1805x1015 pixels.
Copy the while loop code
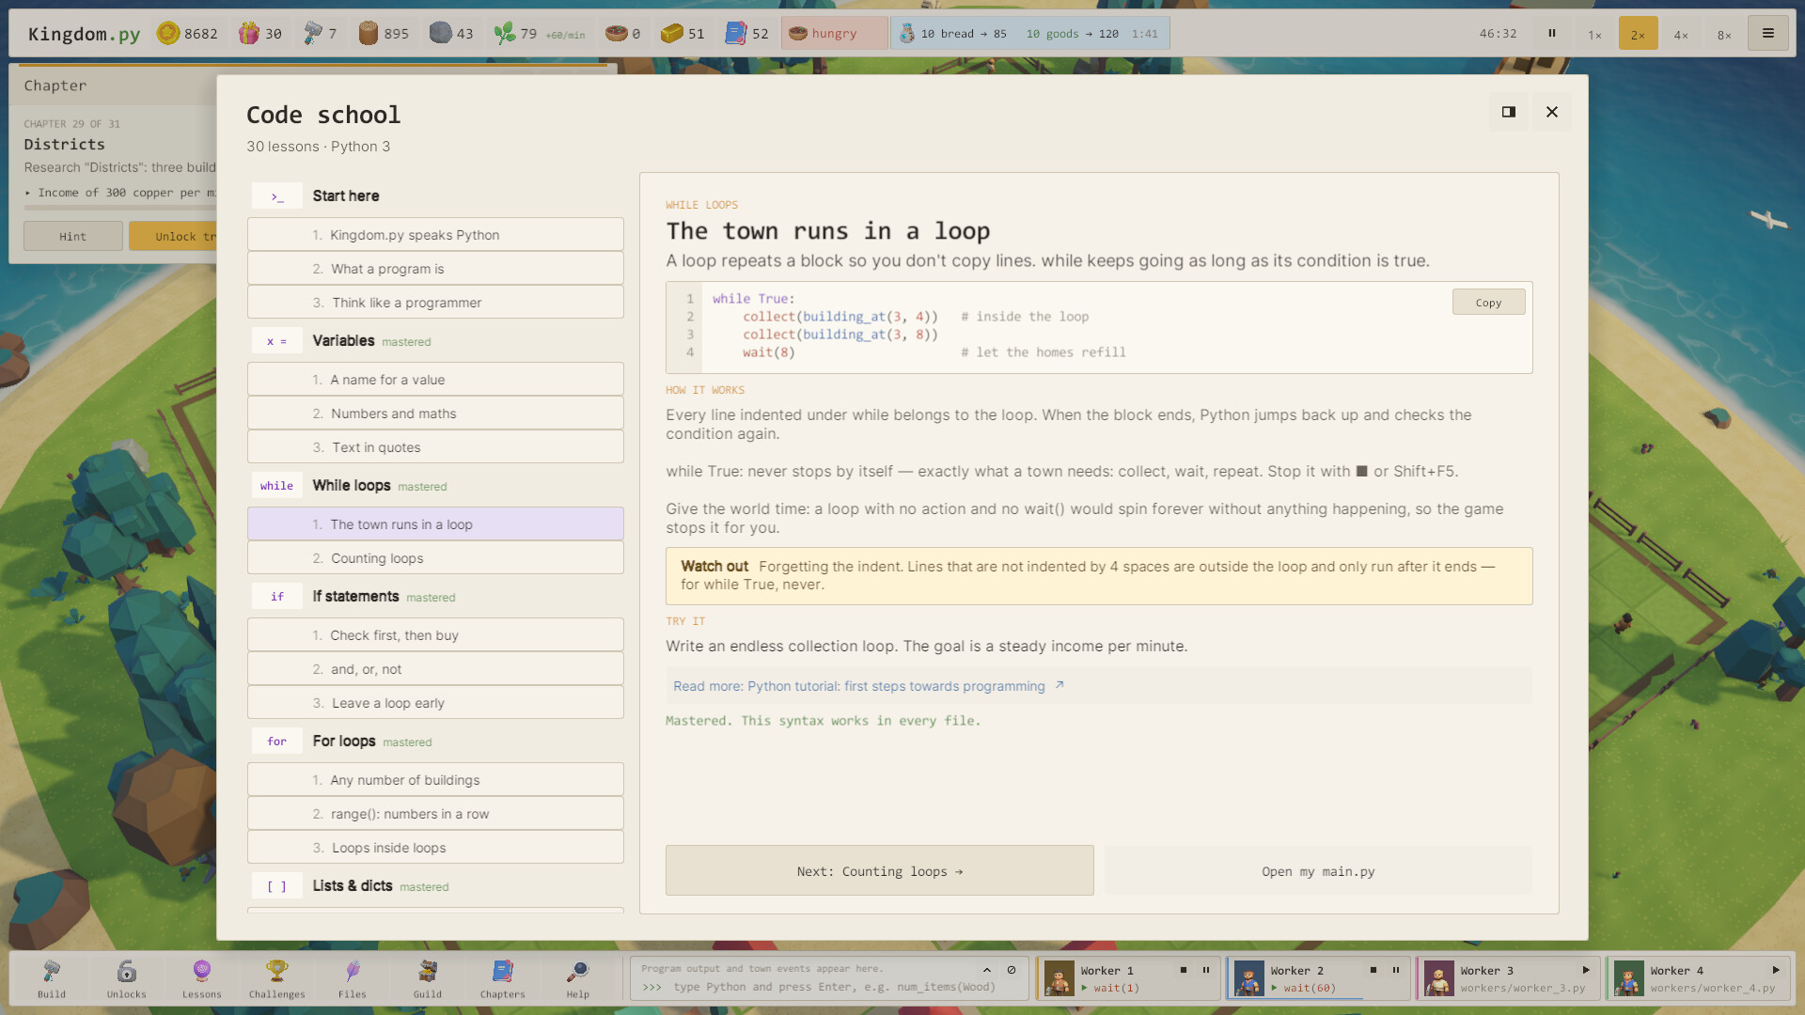click(x=1488, y=303)
